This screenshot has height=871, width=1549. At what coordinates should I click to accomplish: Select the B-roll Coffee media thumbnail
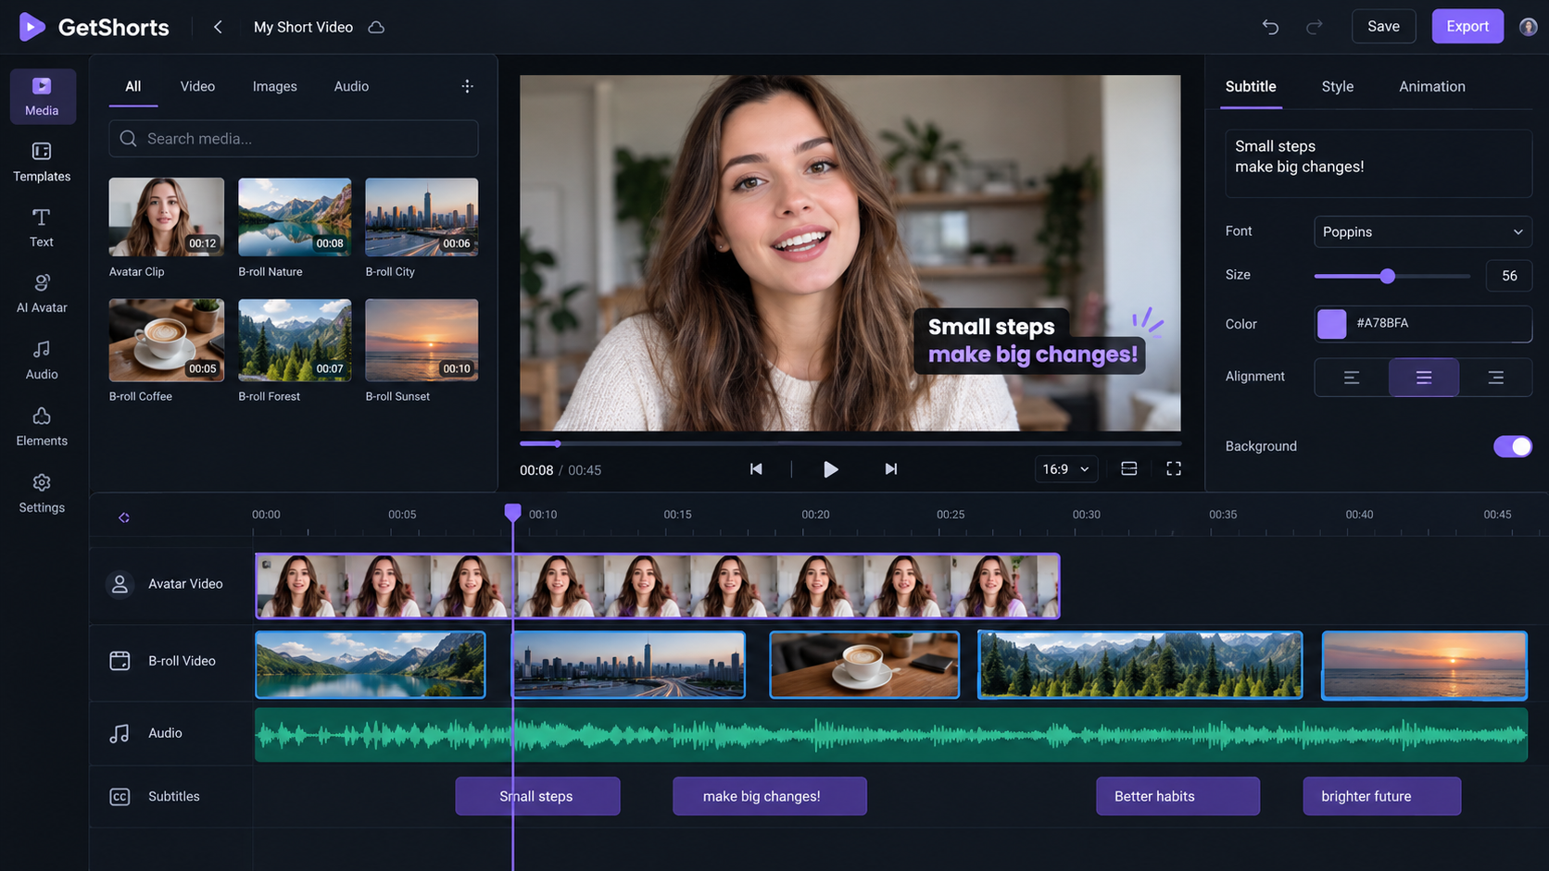tap(167, 340)
